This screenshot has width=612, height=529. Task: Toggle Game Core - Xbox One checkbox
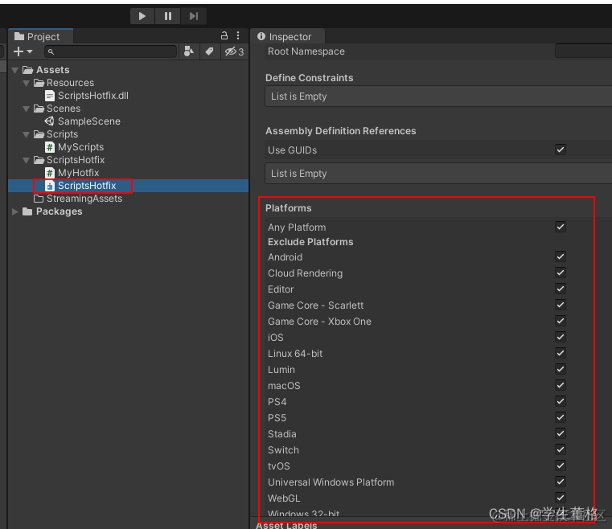(561, 321)
